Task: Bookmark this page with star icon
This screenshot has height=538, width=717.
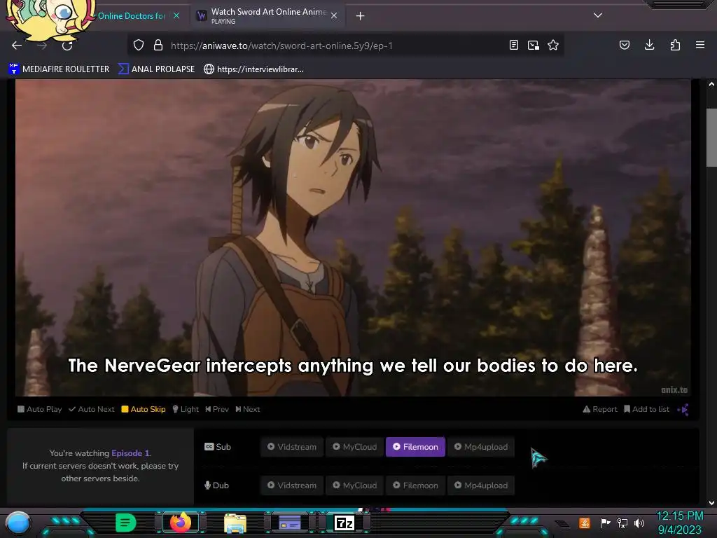Action: [553, 46]
